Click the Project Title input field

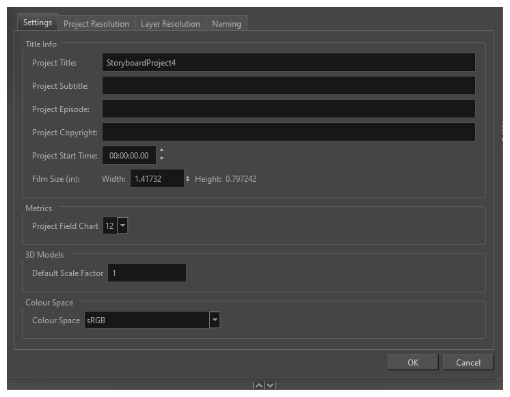[288, 62]
